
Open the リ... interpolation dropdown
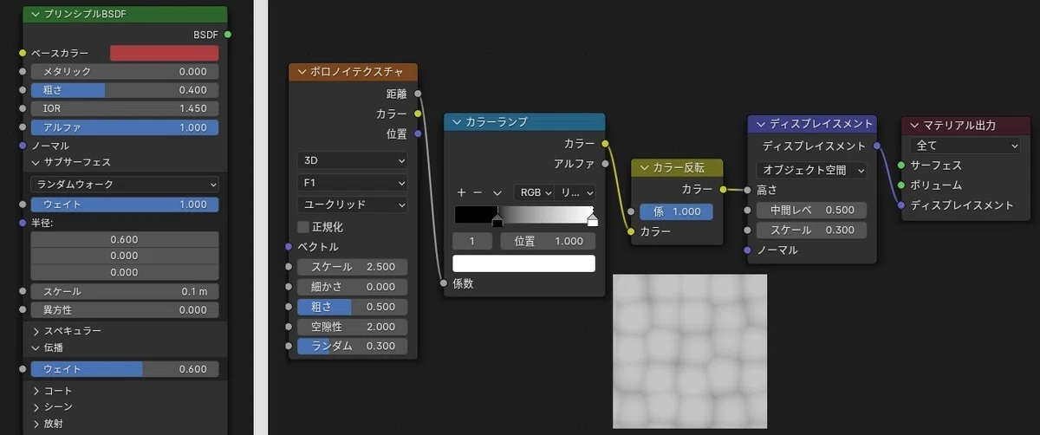coord(575,192)
